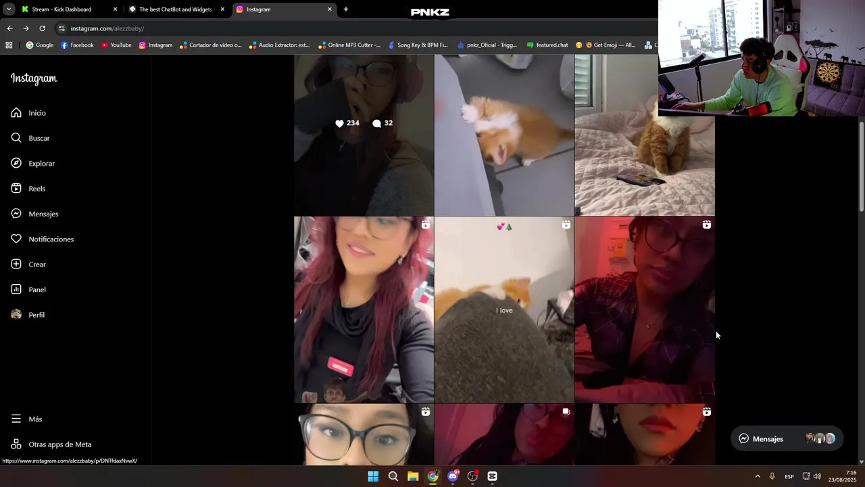Open Perfil avatar in sidebar
This screenshot has width=865, height=487.
tap(16, 315)
